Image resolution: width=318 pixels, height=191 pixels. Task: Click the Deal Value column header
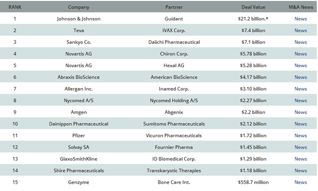click(253, 7)
